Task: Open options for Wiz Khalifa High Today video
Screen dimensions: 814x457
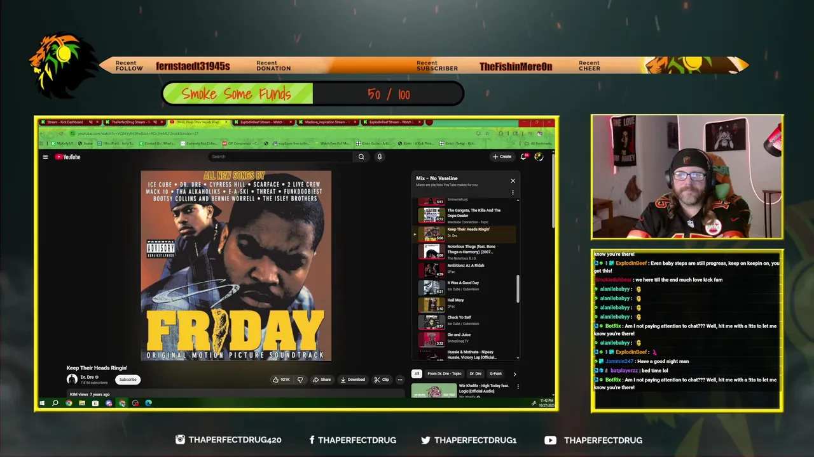Action: tap(518, 386)
